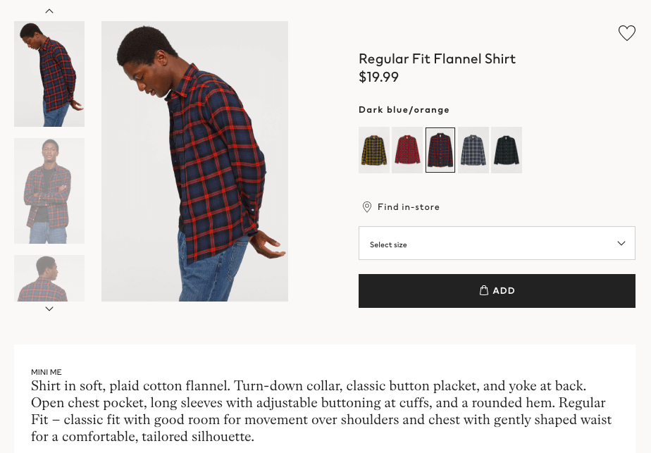Open the front-facing model photo thumbnail
Screen dimensions: 651x453
tap(49, 190)
